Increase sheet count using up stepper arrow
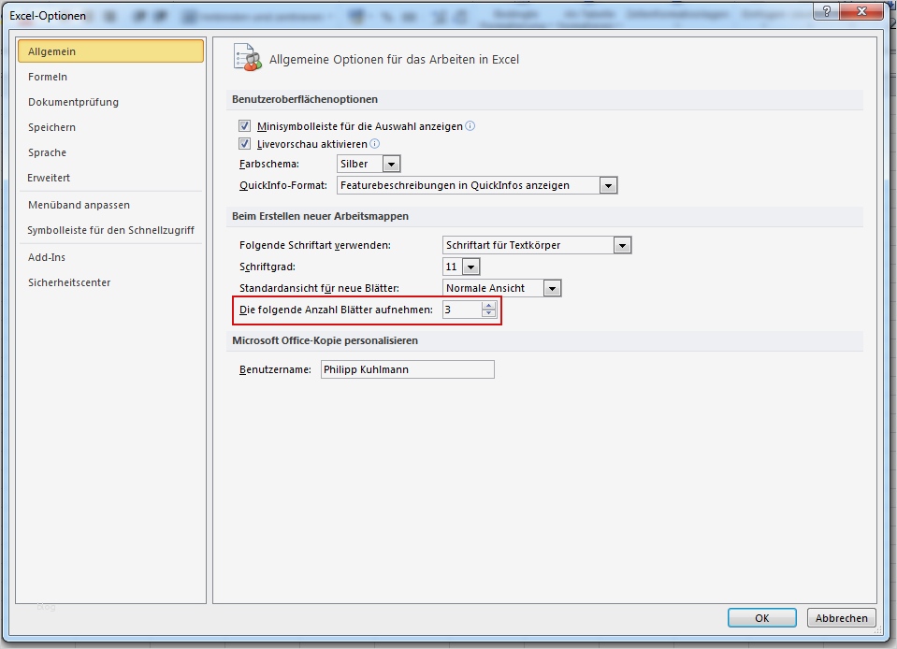The width and height of the screenshot is (897, 649). pos(488,306)
